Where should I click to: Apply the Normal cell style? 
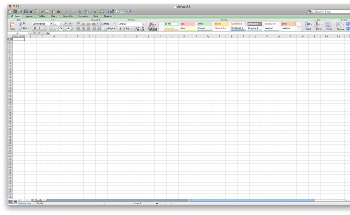171,24
